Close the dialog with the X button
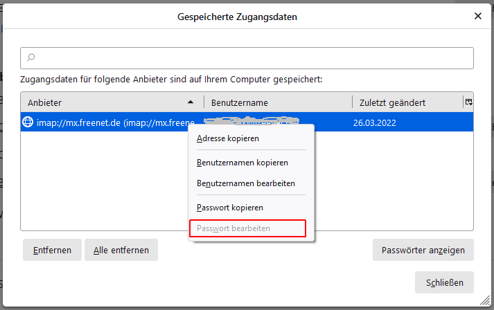The width and height of the screenshot is (494, 310). [x=477, y=16]
